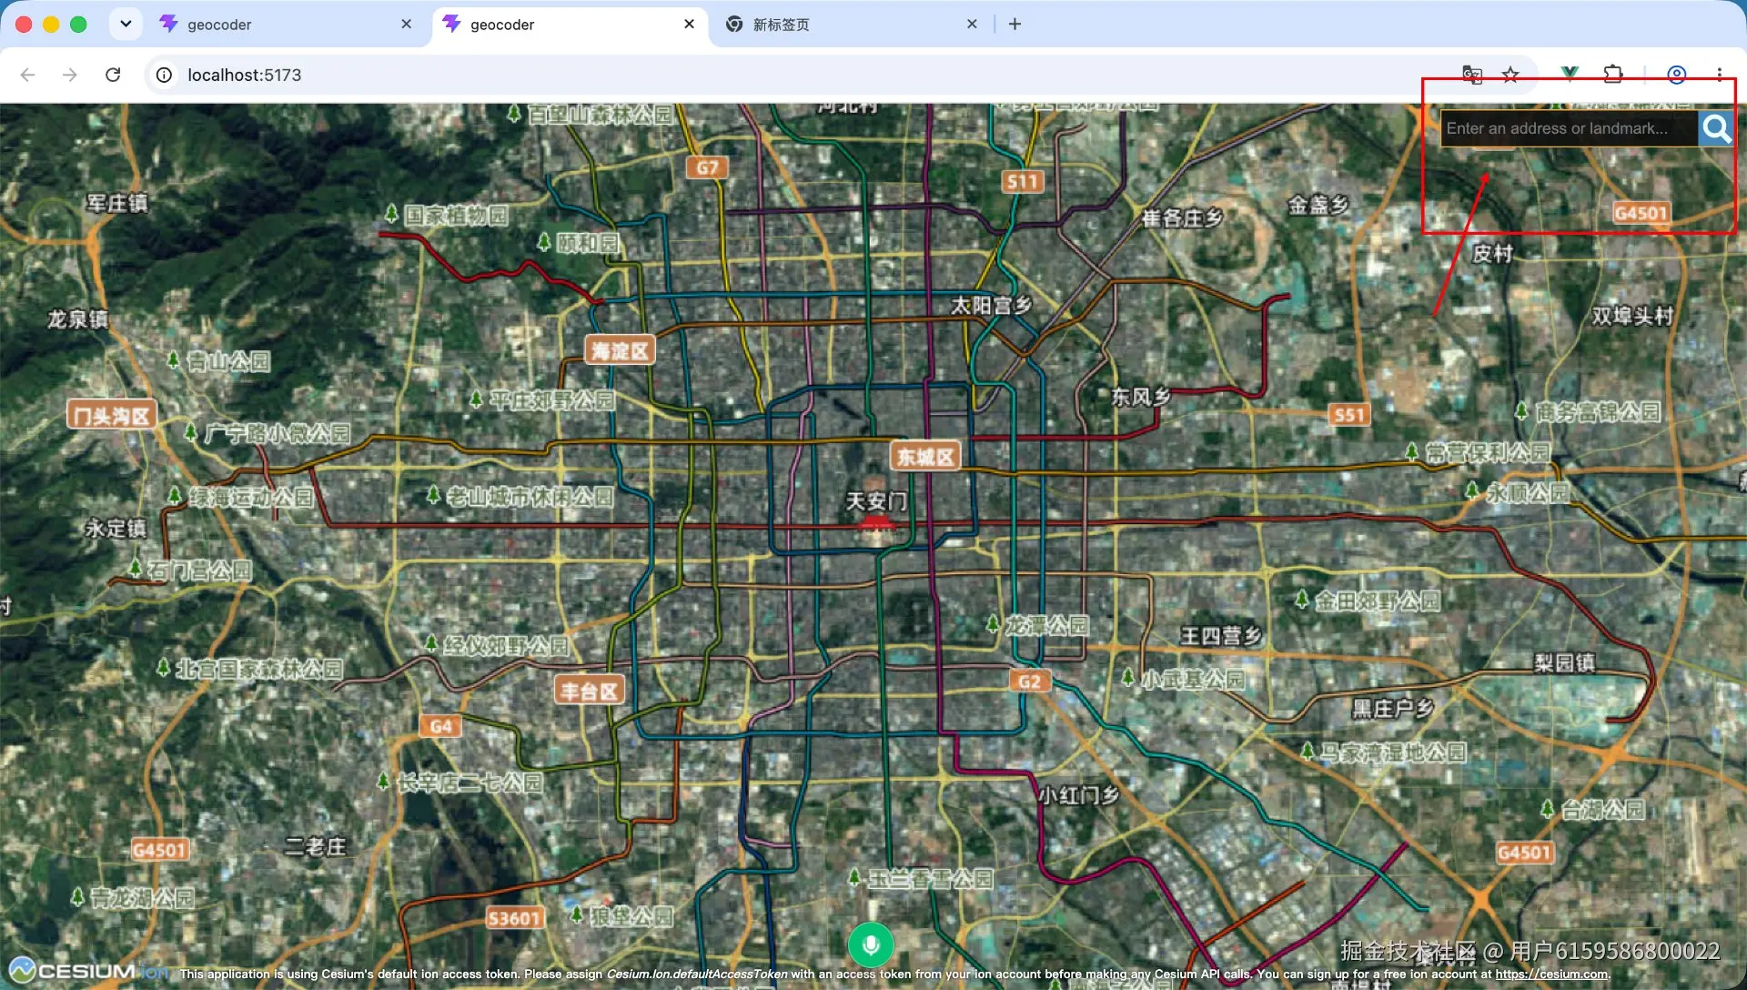Go forward to next page
This screenshot has width=1747, height=990.
pos(70,75)
